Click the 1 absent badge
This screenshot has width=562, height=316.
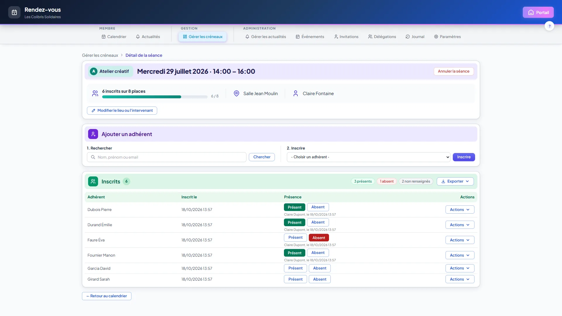pos(387,181)
